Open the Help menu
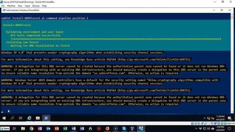This screenshot has width=235, height=132. tap(44, 6)
